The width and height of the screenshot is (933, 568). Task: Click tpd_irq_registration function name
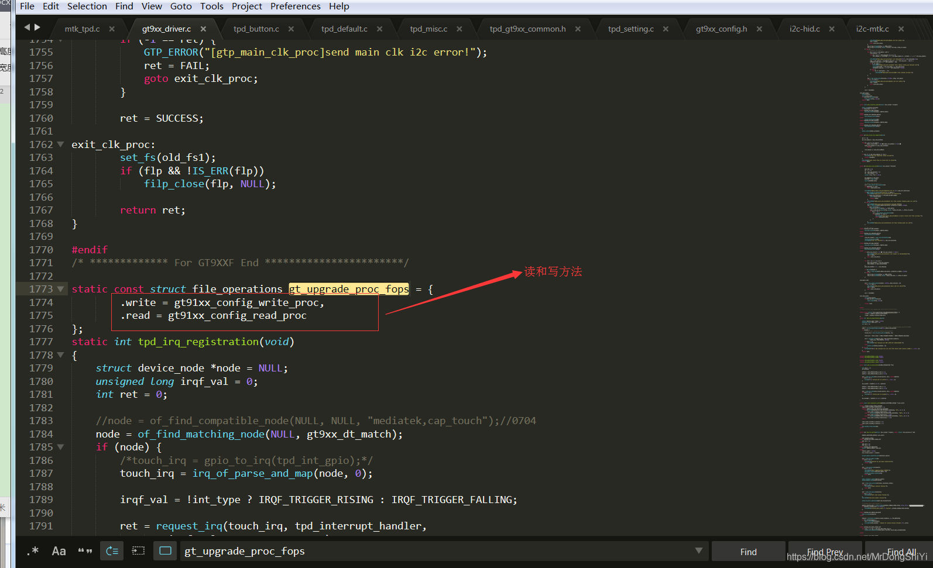pos(198,342)
